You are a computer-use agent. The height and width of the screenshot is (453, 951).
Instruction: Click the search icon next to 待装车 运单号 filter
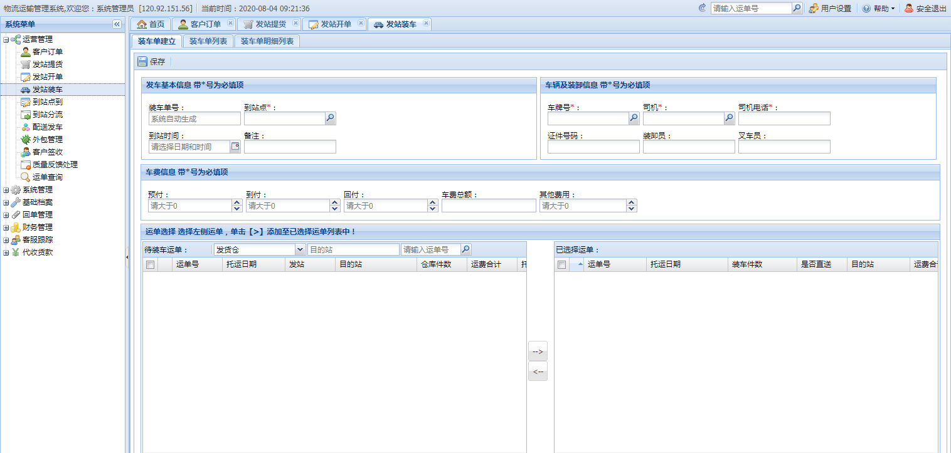[466, 249]
